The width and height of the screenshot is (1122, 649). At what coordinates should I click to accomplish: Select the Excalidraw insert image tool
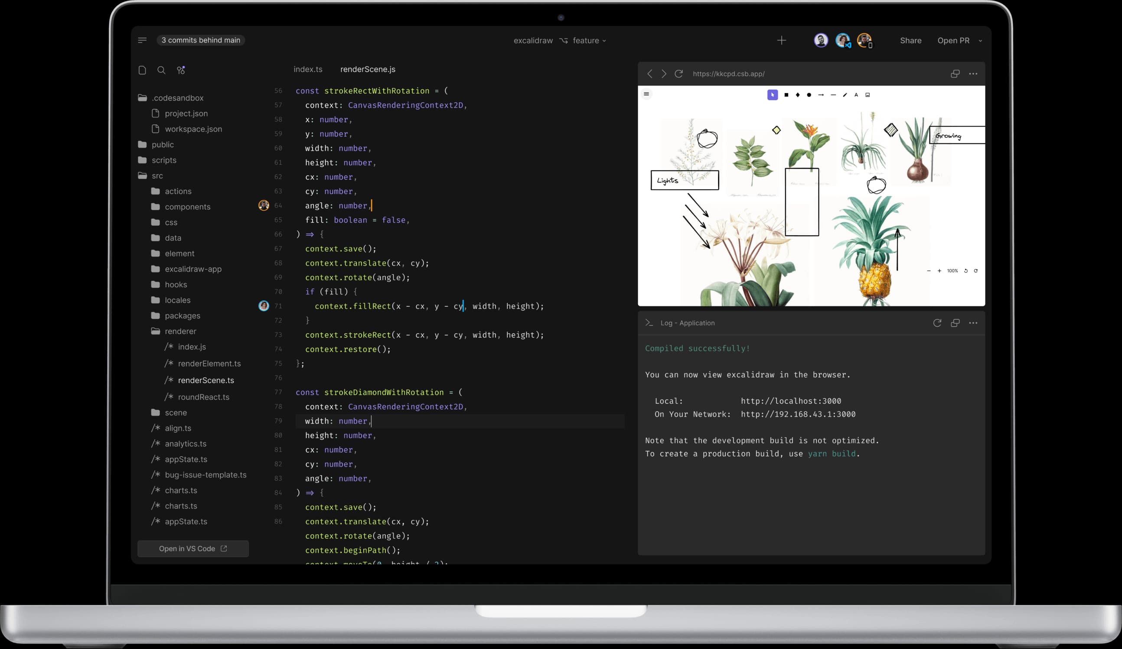click(x=868, y=95)
